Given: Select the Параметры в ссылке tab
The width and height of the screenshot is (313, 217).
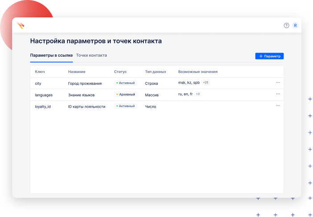Looking at the screenshot, I should (51, 56).
